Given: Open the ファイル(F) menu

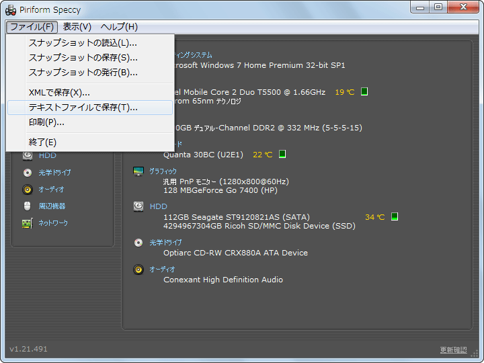Looking at the screenshot, I should tap(32, 27).
